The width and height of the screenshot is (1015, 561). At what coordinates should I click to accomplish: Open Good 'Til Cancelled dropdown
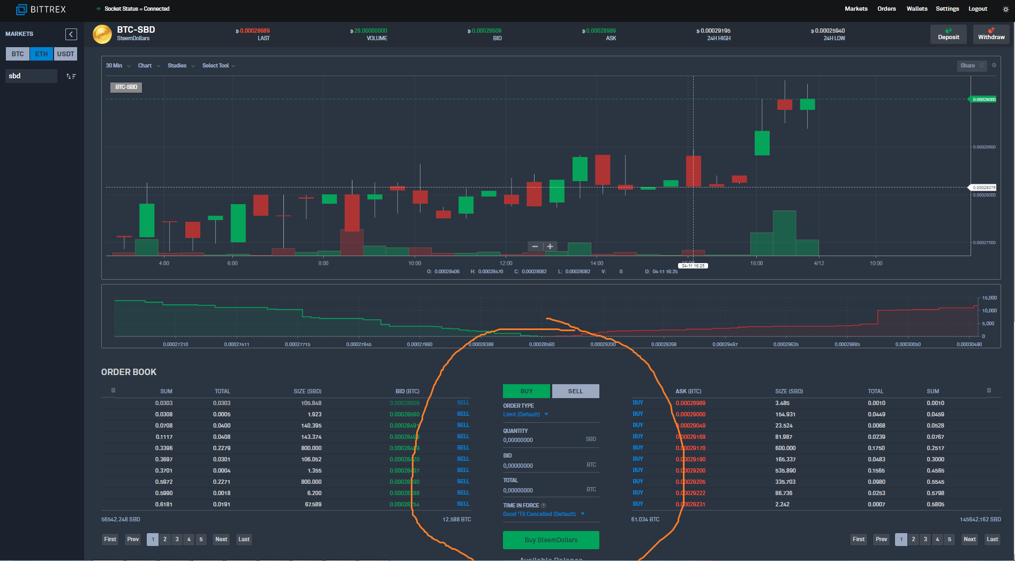pos(544,514)
